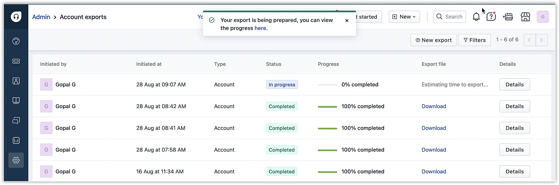Expand the New dropdown button
Screen dimensions: 559x185
click(404, 17)
